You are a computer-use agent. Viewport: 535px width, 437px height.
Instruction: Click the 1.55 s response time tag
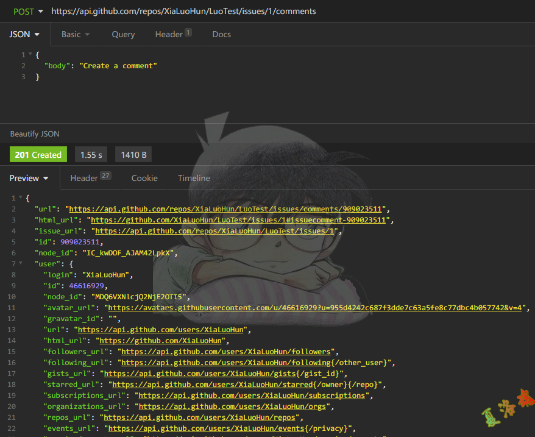tap(92, 155)
